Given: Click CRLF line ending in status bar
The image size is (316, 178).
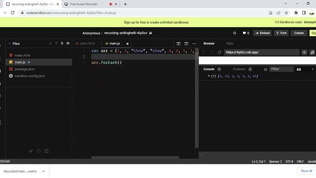Looking at the screenshot, I should 300,162.
